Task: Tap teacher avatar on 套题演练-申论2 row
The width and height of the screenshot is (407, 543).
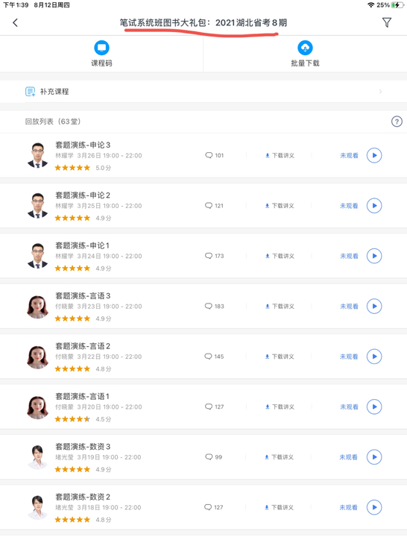Action: [x=37, y=206]
